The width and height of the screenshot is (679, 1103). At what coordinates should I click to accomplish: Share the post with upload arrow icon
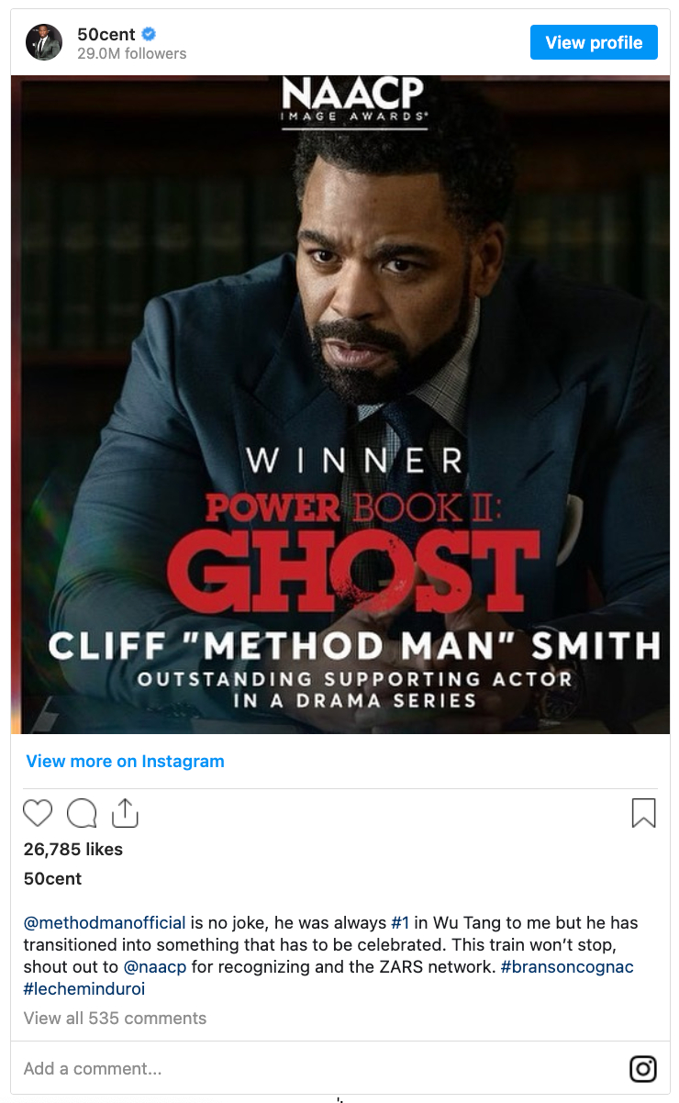(x=124, y=813)
